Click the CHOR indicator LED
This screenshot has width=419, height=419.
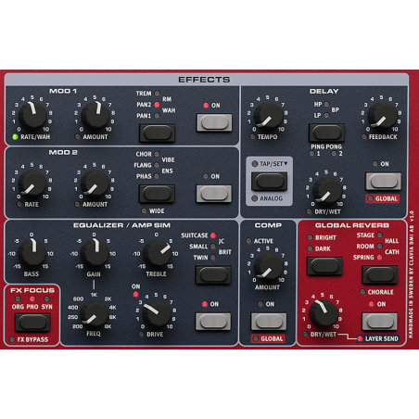coord(157,154)
